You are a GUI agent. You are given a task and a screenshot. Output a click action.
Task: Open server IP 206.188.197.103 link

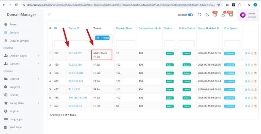[x=78, y=98]
